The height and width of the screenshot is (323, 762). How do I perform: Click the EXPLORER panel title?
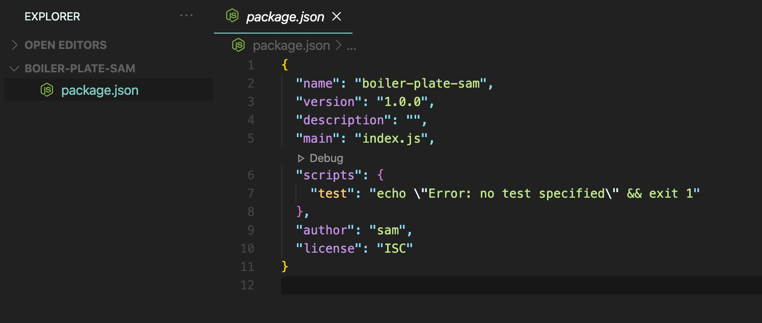click(x=52, y=16)
